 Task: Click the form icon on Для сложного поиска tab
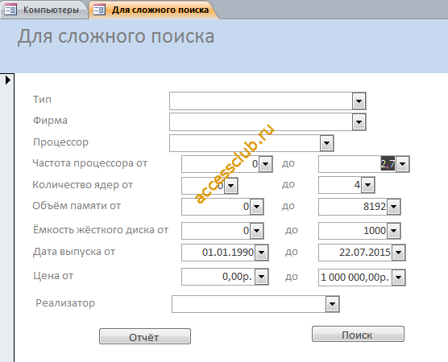(x=99, y=10)
